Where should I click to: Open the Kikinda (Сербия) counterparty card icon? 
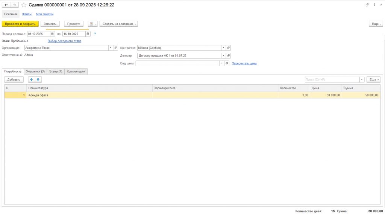(228, 48)
